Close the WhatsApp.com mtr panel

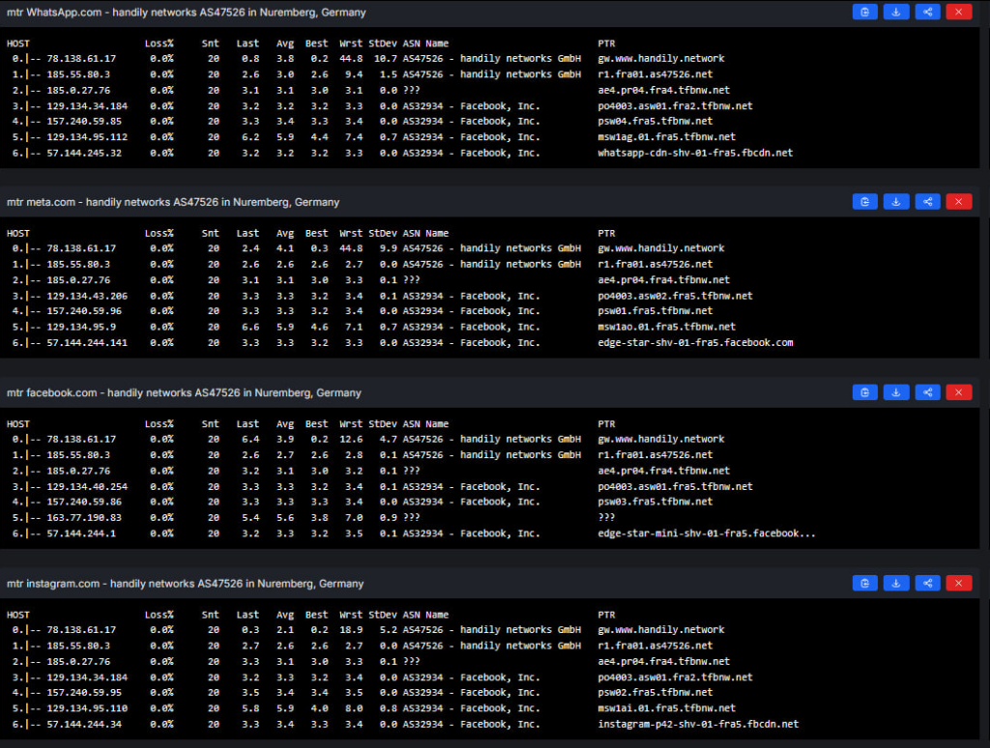[x=958, y=12]
